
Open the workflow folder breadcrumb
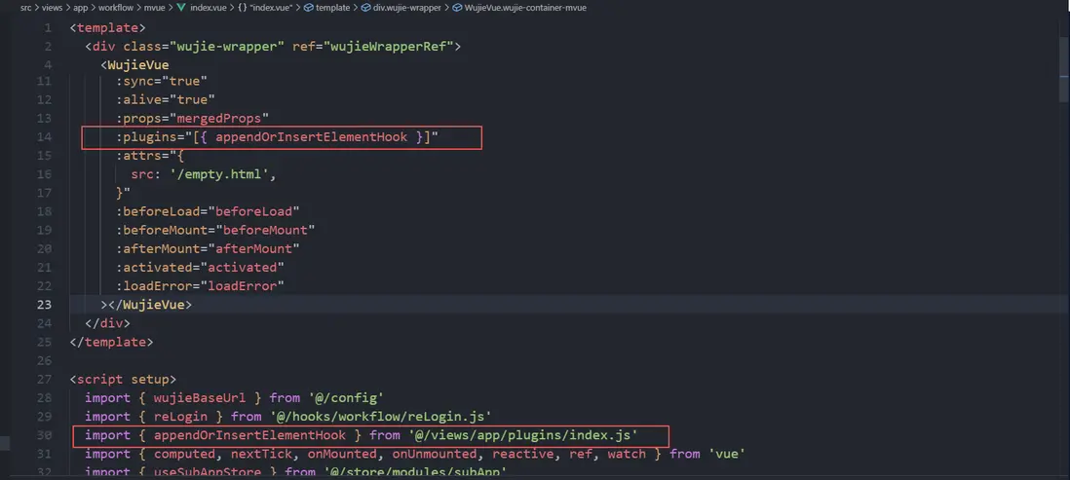[115, 8]
